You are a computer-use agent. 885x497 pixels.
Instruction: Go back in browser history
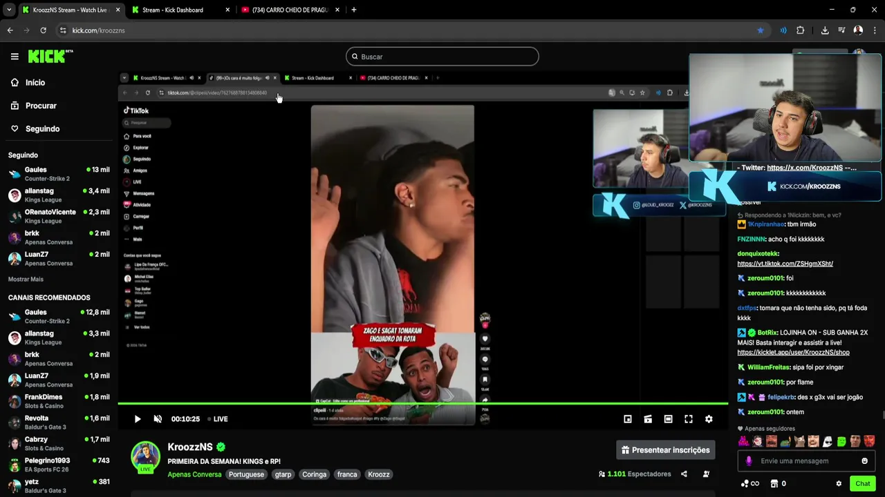pyautogui.click(x=10, y=30)
